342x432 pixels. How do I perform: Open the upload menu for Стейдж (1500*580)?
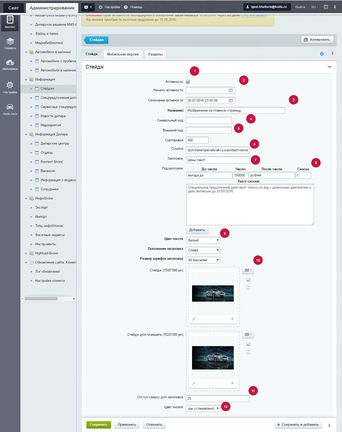tap(248, 270)
